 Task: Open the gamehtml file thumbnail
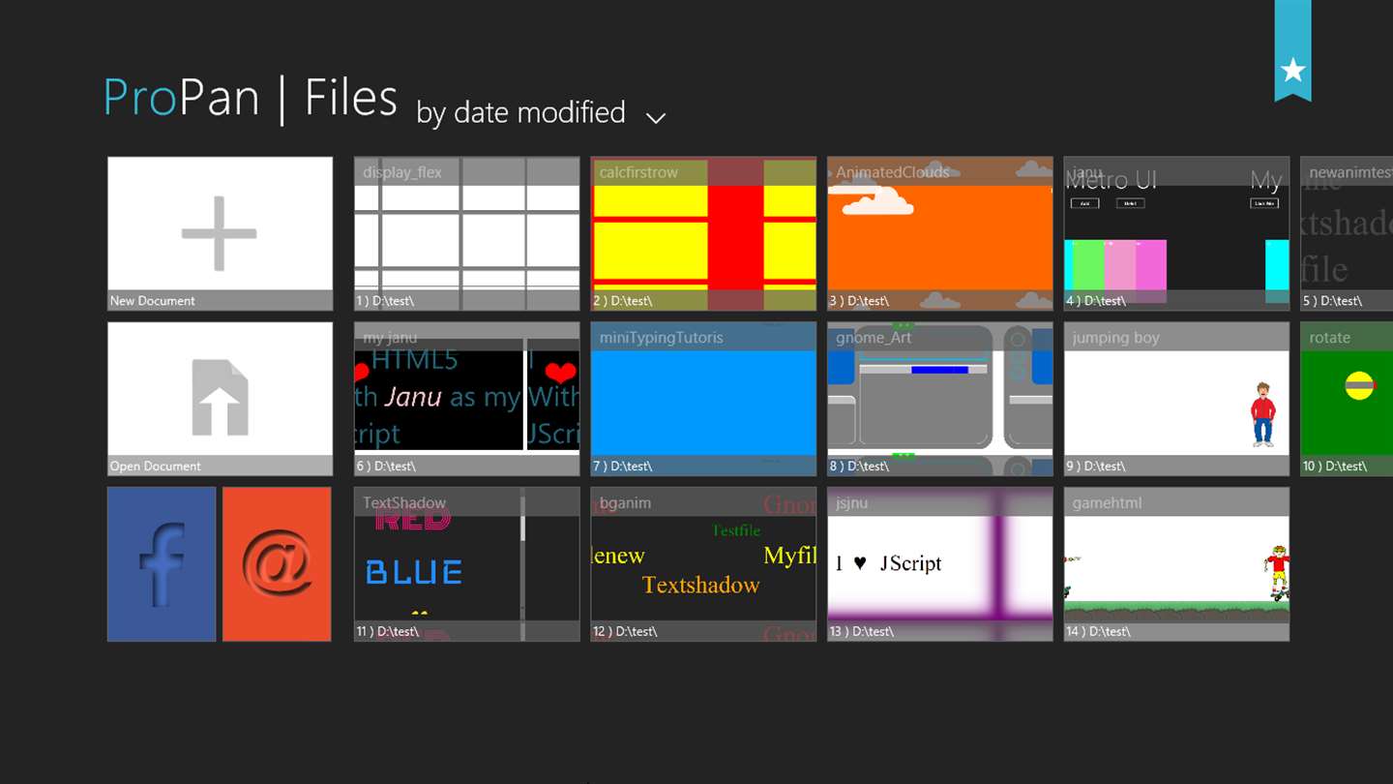(1176, 564)
